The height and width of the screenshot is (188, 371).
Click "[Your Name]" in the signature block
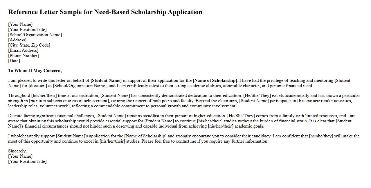point(20,156)
